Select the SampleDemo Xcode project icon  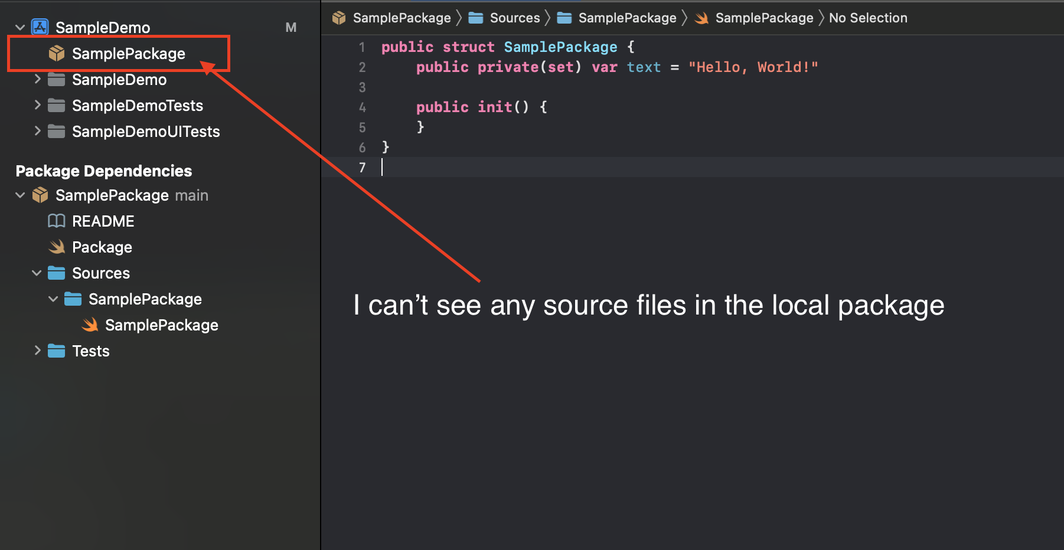40,27
